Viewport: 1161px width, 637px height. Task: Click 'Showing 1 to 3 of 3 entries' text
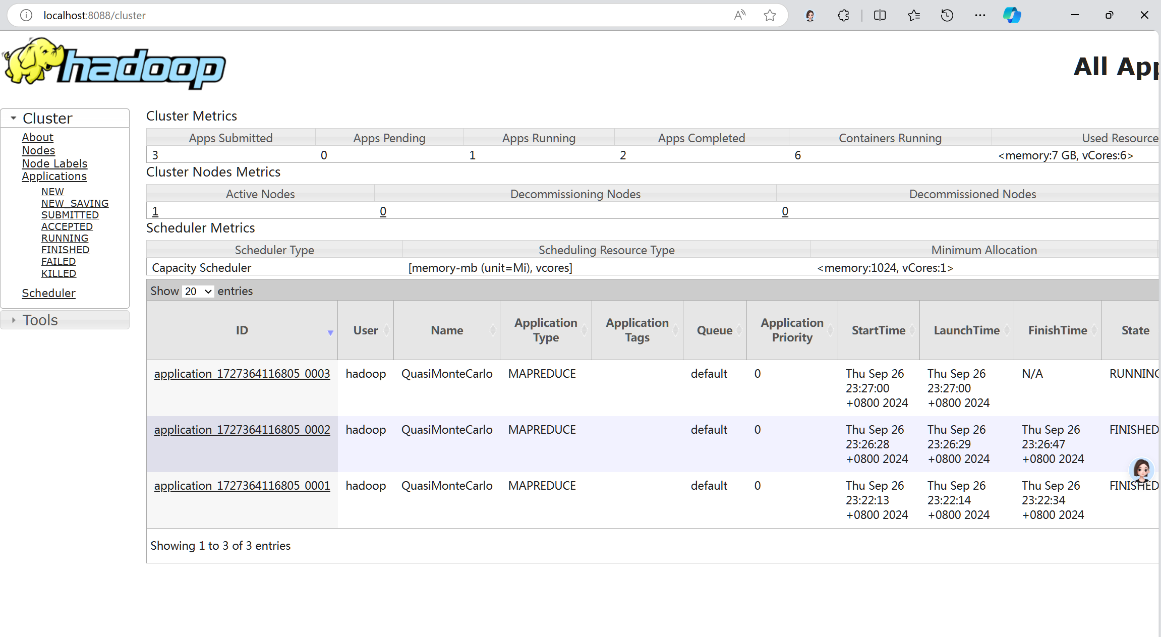(x=220, y=546)
